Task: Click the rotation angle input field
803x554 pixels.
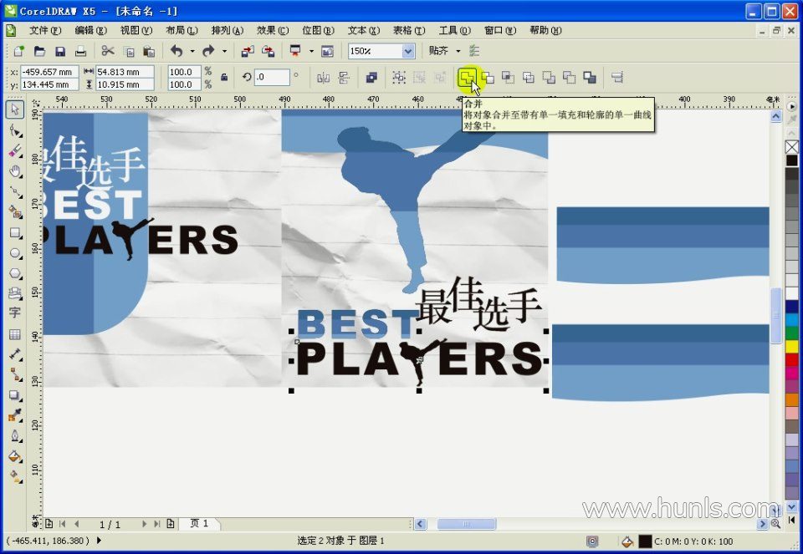Action: click(x=272, y=78)
